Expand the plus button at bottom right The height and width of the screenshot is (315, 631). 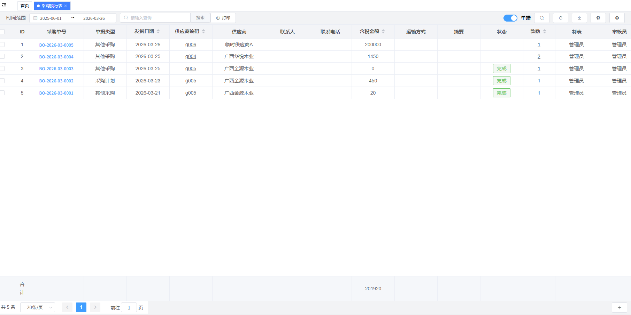click(x=619, y=307)
